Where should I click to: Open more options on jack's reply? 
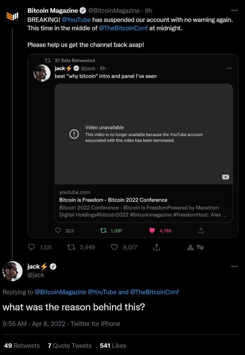pyautogui.click(x=234, y=266)
